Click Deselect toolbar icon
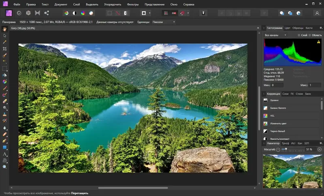Viewport: 324px width, 196px height. pyautogui.click(x=117, y=13)
